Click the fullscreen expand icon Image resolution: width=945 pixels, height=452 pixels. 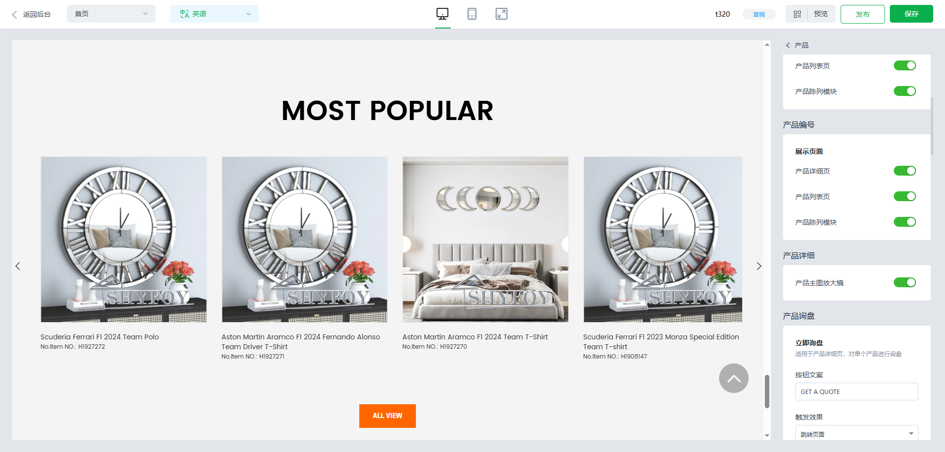(502, 14)
